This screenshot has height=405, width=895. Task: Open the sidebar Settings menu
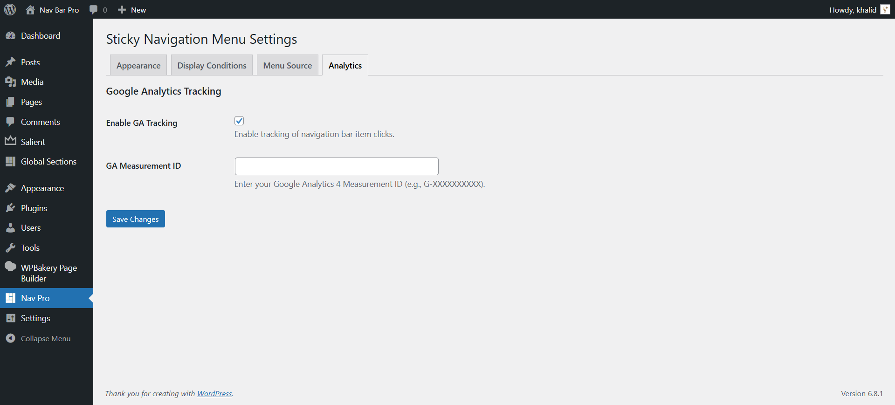pyautogui.click(x=47, y=318)
